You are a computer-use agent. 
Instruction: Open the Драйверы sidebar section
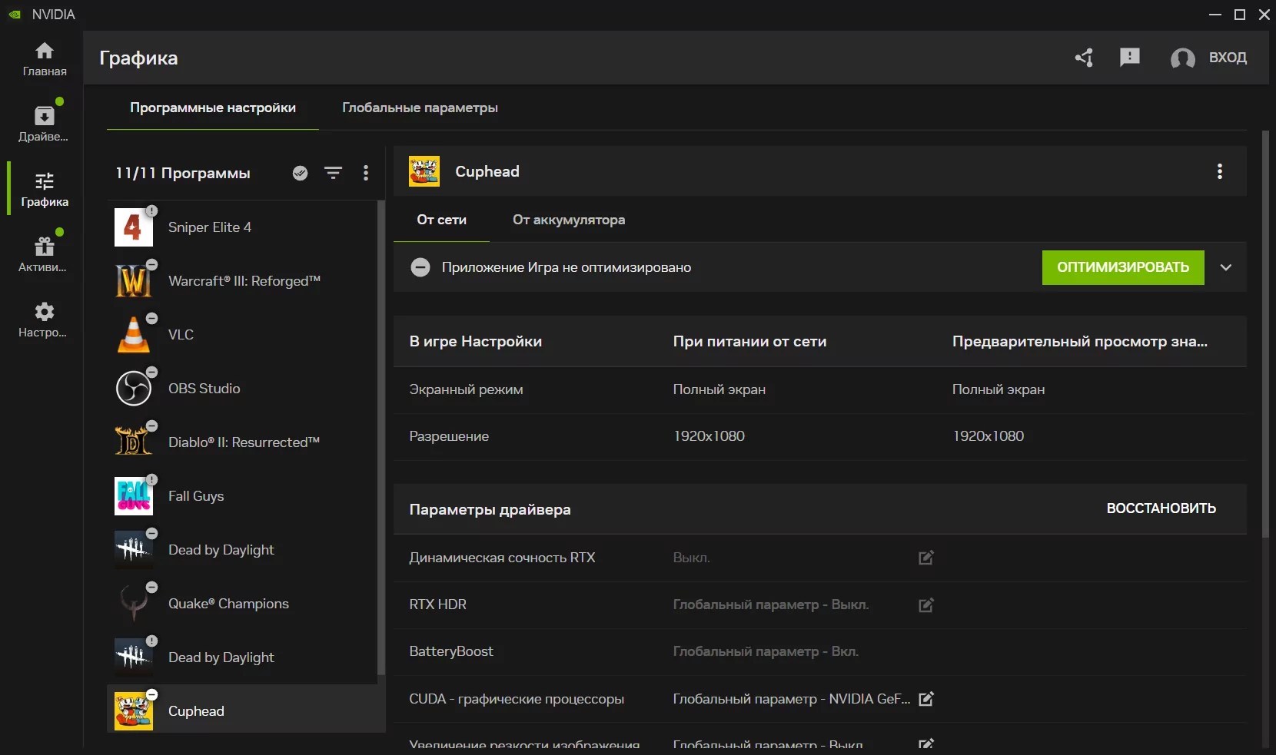click(44, 124)
